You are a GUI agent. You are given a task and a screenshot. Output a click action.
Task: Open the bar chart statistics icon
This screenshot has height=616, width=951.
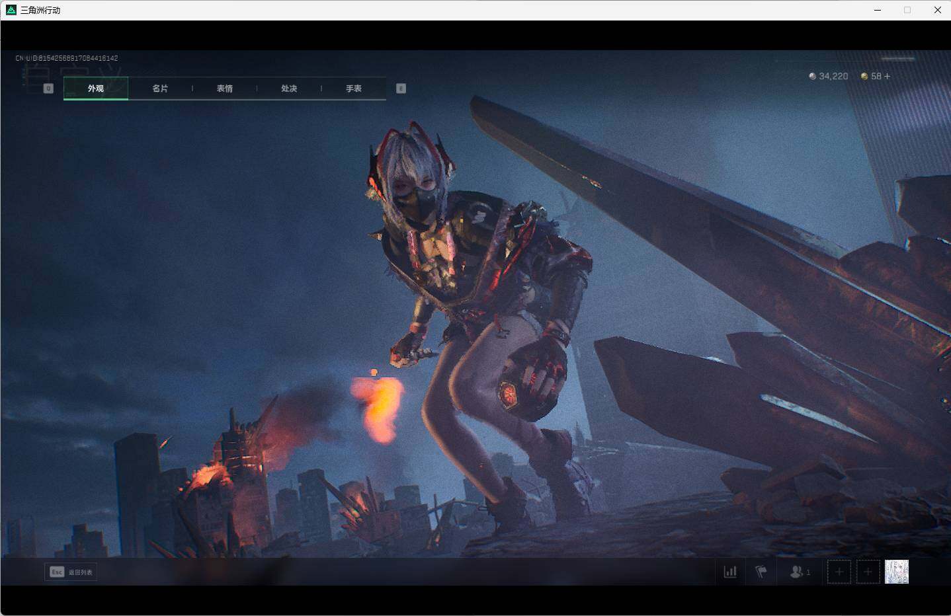pos(730,572)
